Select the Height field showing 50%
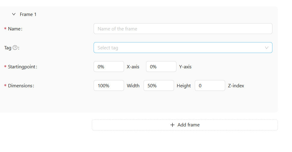This screenshot has height=152, width=292. coord(159,85)
